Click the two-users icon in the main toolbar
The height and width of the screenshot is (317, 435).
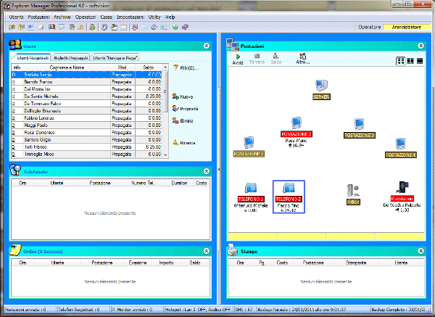(12, 28)
